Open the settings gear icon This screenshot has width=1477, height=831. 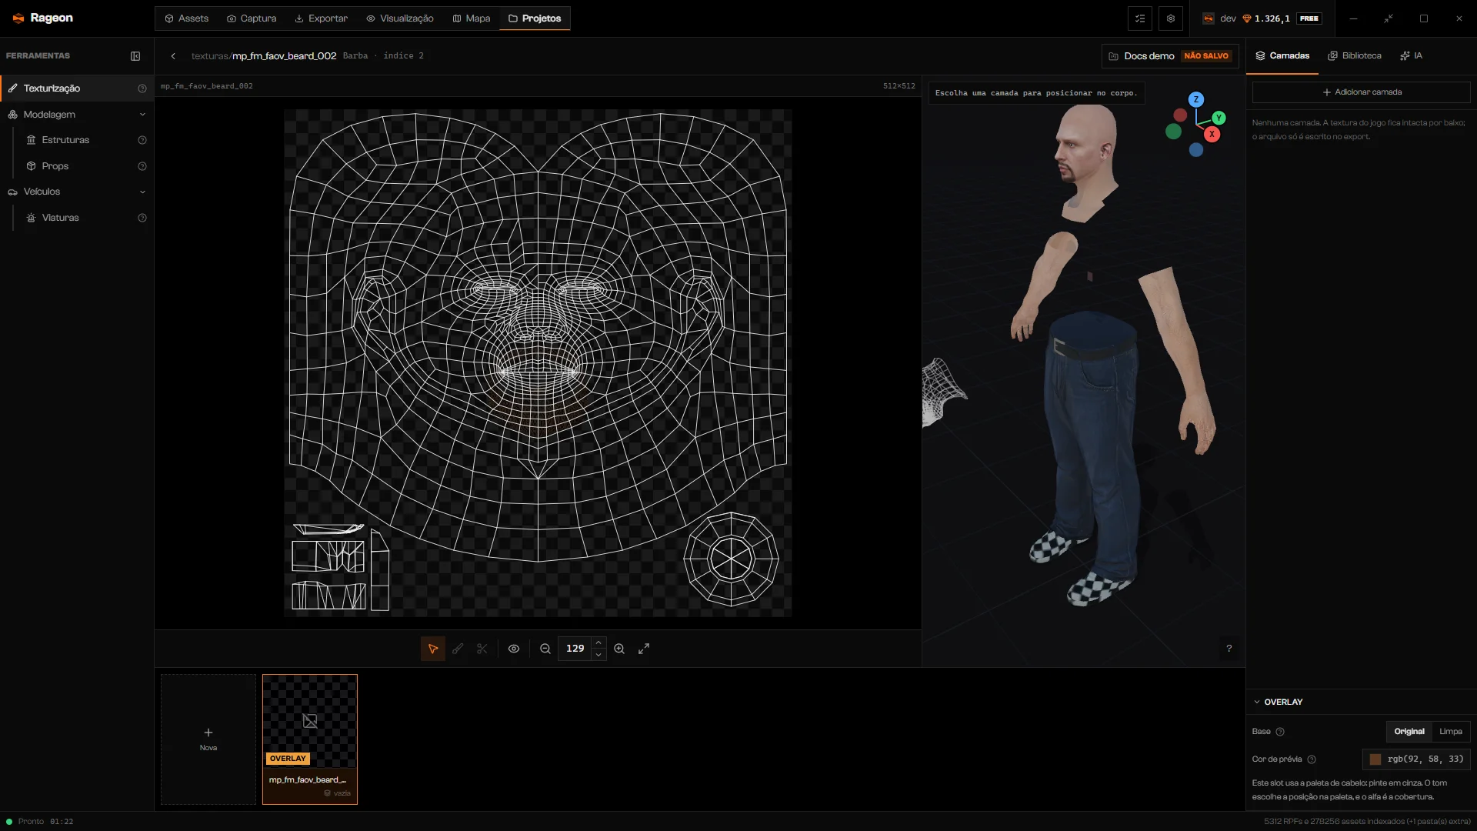coord(1171,18)
